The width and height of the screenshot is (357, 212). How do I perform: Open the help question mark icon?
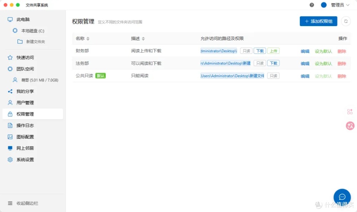pyautogui.click(x=312, y=5)
